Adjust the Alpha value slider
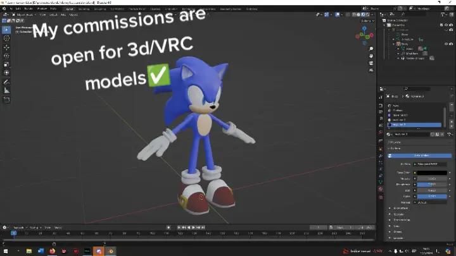456x256 pixels. pyautogui.click(x=432, y=197)
